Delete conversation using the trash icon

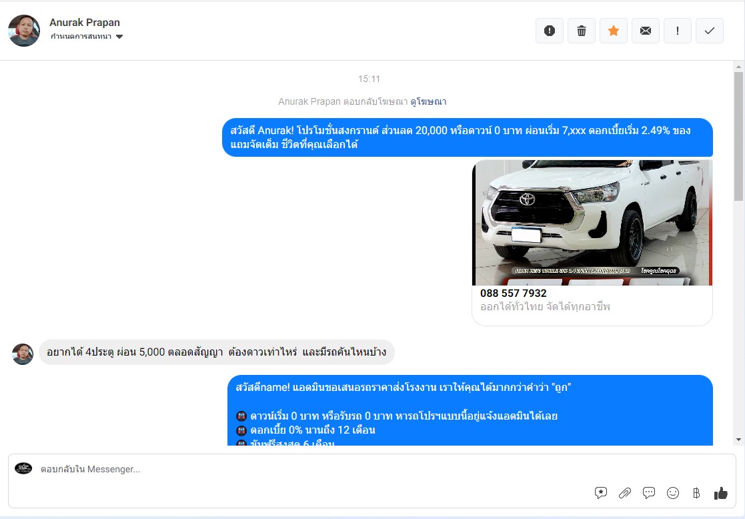[582, 31]
